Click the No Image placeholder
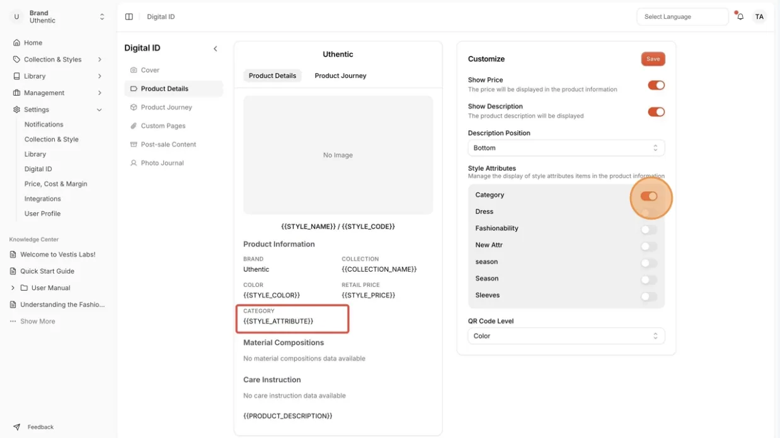Screen dimensions: 780x438 tap(338, 155)
